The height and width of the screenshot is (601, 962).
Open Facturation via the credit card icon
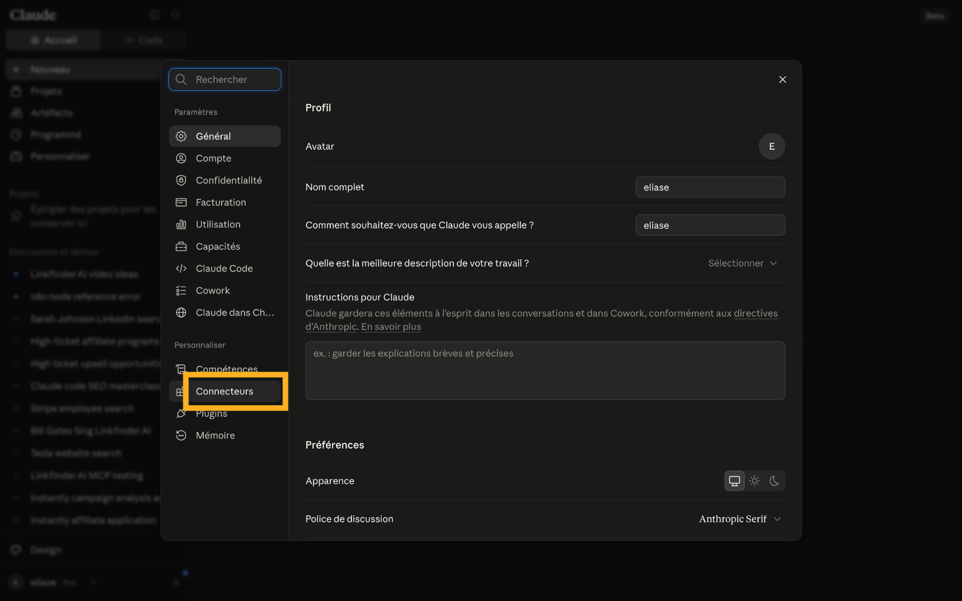point(181,203)
